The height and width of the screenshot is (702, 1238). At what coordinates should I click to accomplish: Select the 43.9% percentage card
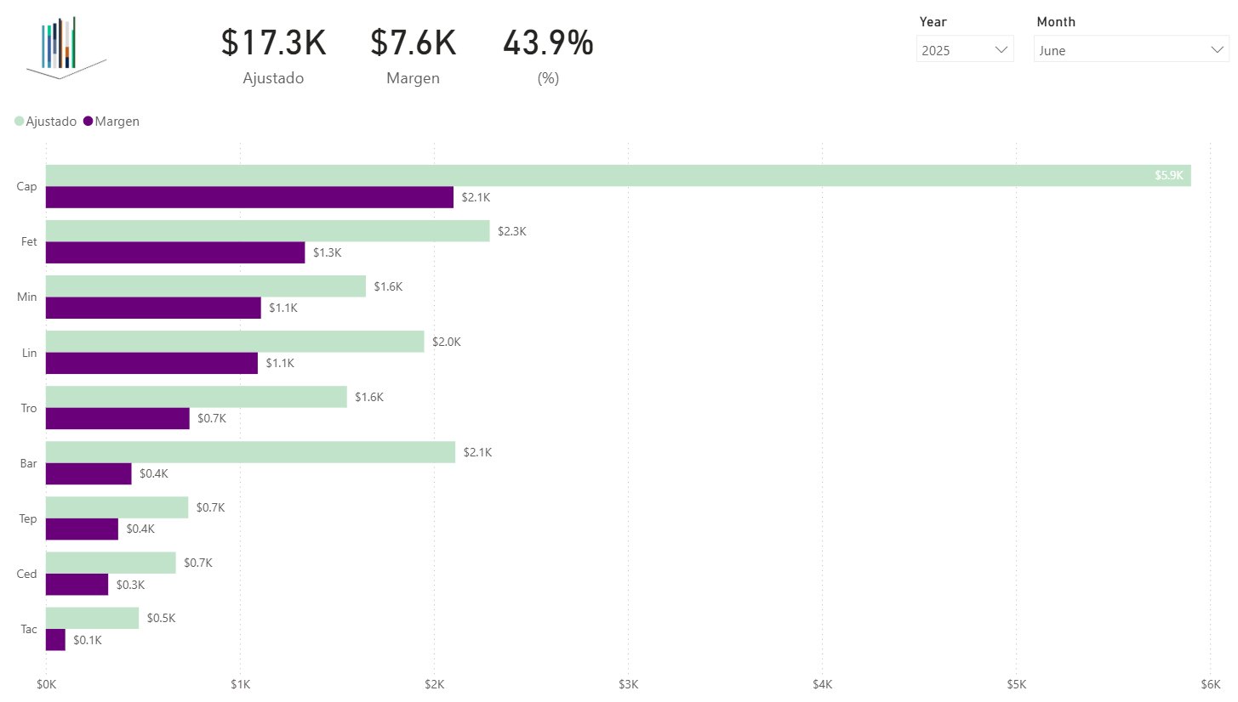(x=548, y=56)
